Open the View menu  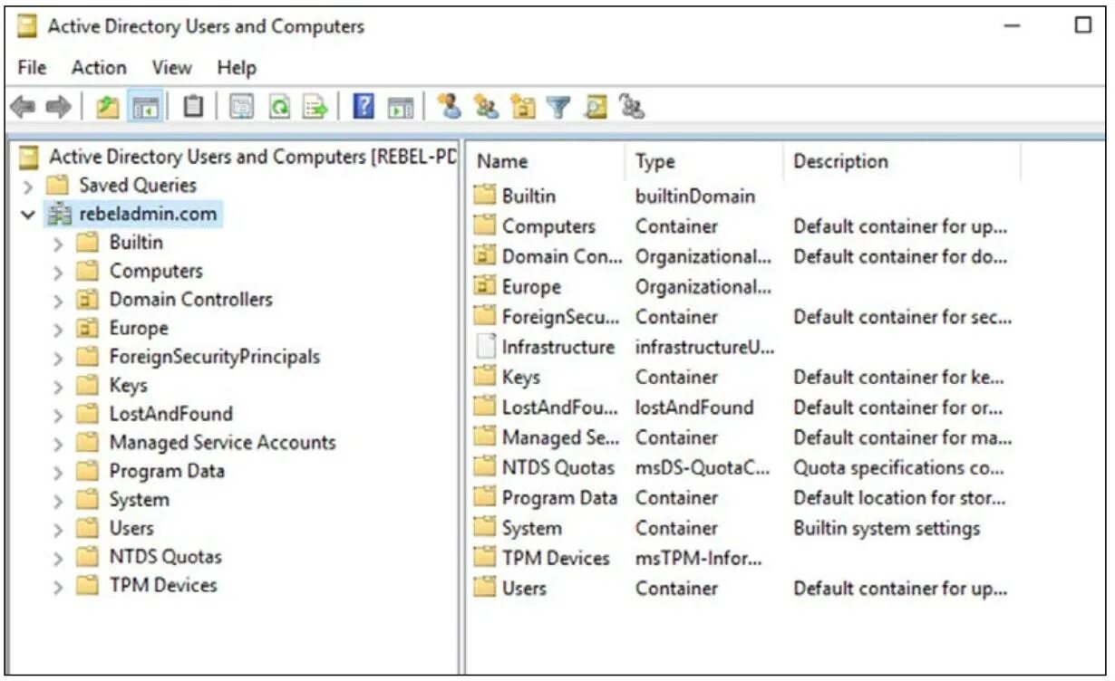171,67
